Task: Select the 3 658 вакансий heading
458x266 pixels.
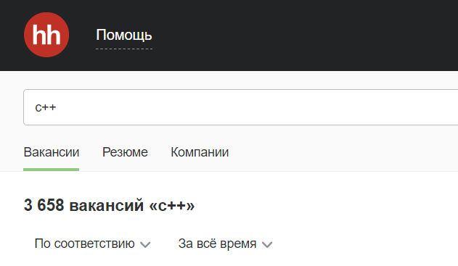Action: coord(109,205)
